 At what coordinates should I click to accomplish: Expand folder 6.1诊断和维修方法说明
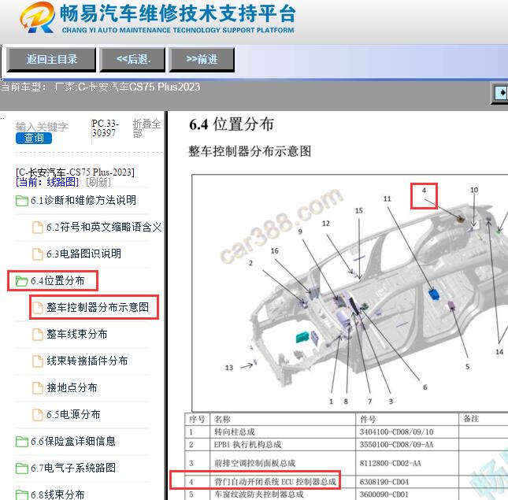click(83, 200)
